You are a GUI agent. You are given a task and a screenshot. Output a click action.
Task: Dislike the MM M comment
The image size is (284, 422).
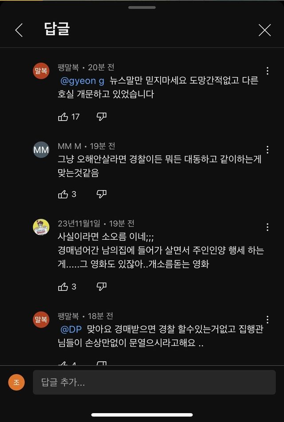102,194
